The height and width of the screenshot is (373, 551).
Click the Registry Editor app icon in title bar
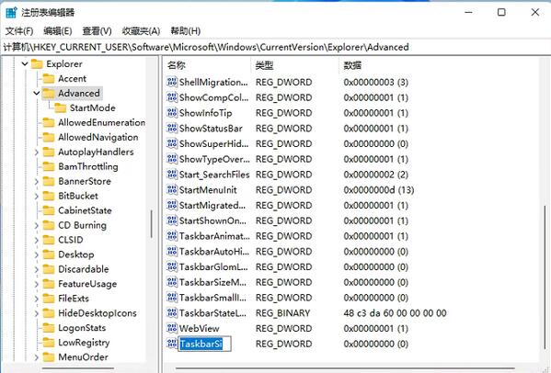[11, 12]
